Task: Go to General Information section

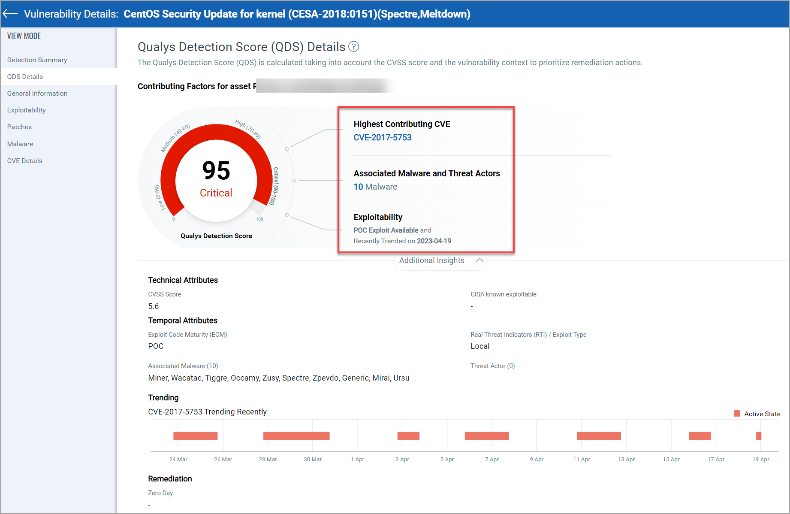Action: tap(37, 93)
